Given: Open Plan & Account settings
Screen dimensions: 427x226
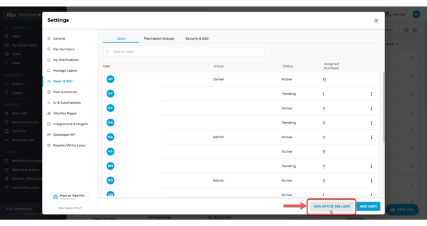Looking at the screenshot, I should pos(65,92).
